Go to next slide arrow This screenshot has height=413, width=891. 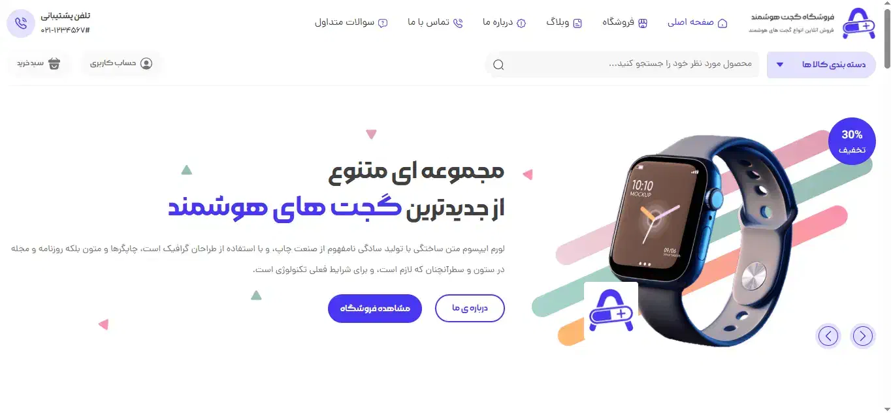863,336
